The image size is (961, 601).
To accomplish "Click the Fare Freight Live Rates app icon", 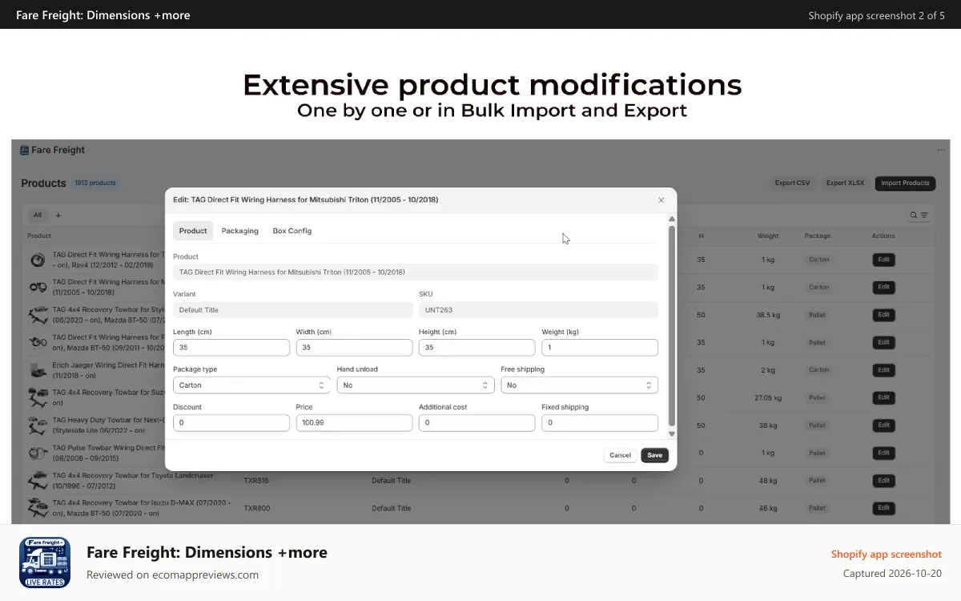I will pos(45,563).
